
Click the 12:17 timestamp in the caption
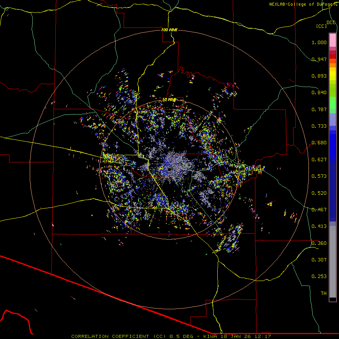[263, 336]
